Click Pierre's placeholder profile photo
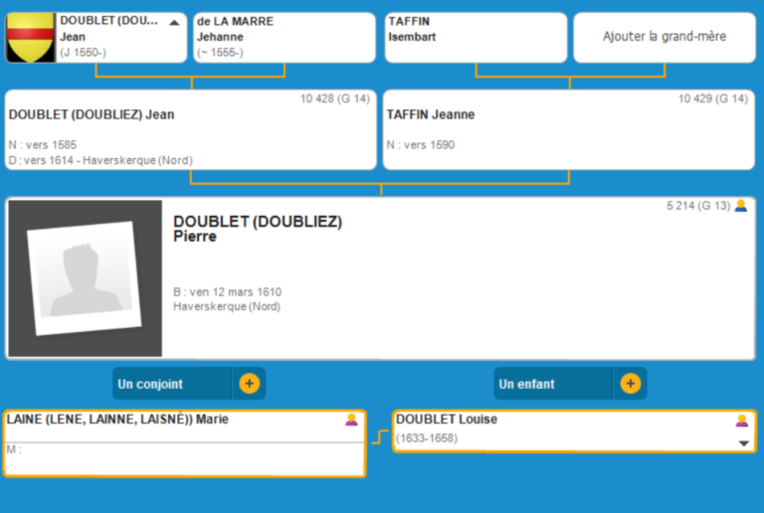Image resolution: width=764 pixels, height=513 pixels. (85, 278)
